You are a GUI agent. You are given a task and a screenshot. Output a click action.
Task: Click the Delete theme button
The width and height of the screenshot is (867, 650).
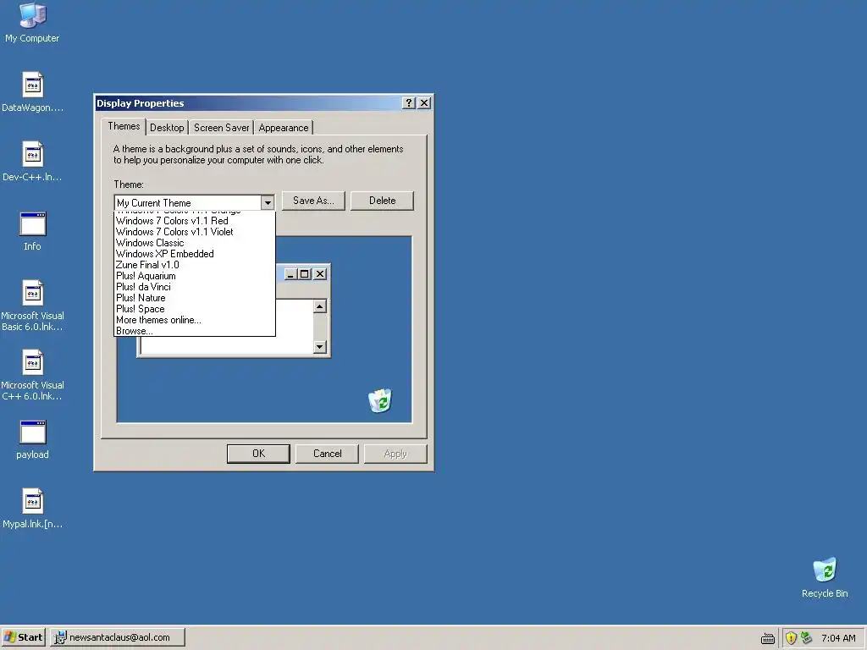coord(382,201)
